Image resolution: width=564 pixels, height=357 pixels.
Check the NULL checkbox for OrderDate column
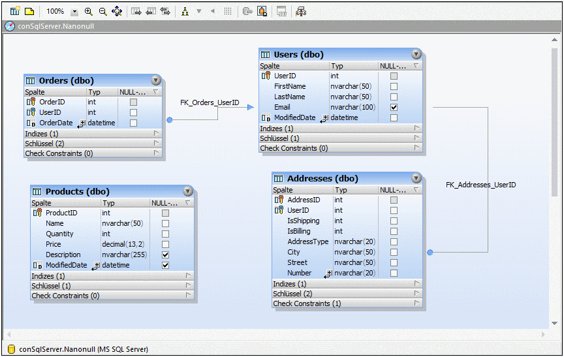[133, 123]
